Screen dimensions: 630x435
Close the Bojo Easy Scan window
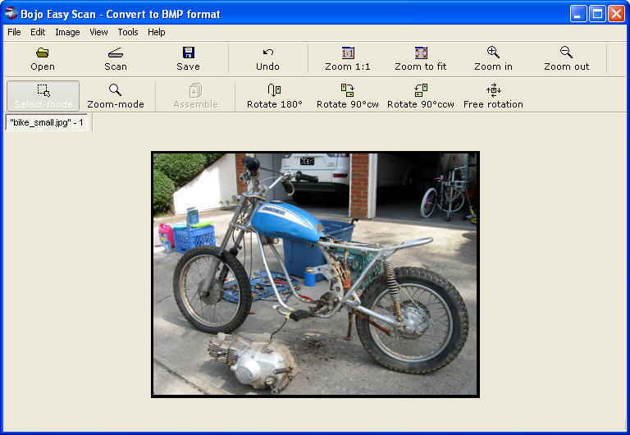(x=616, y=14)
